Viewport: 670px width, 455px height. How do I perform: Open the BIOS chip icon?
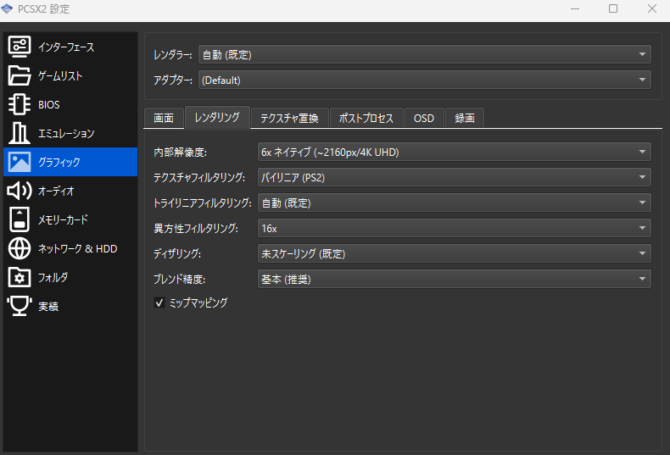point(20,105)
